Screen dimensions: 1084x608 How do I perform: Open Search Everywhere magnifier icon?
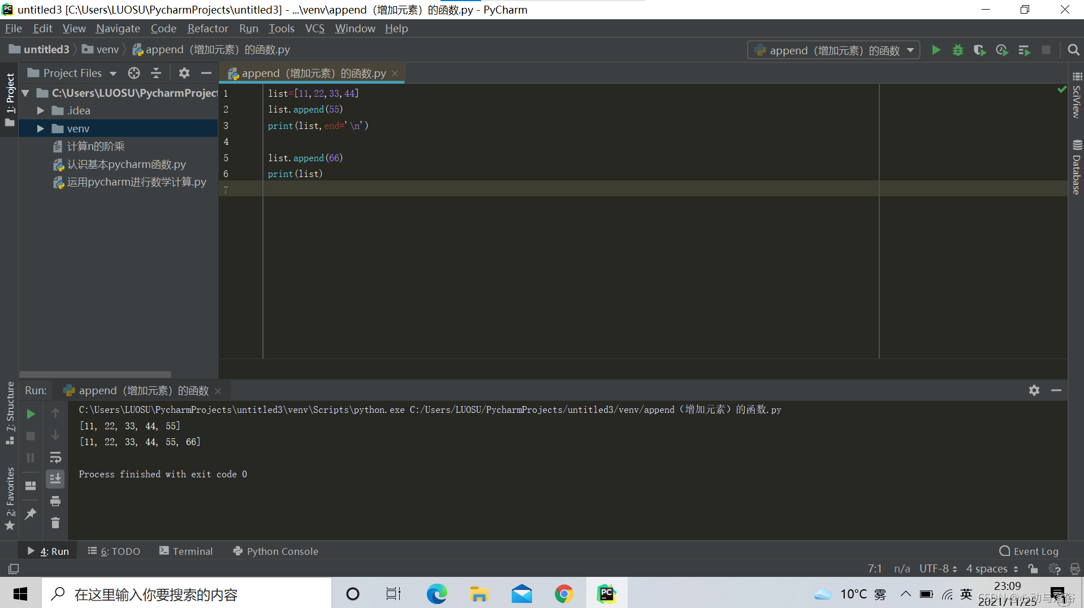tap(1073, 50)
